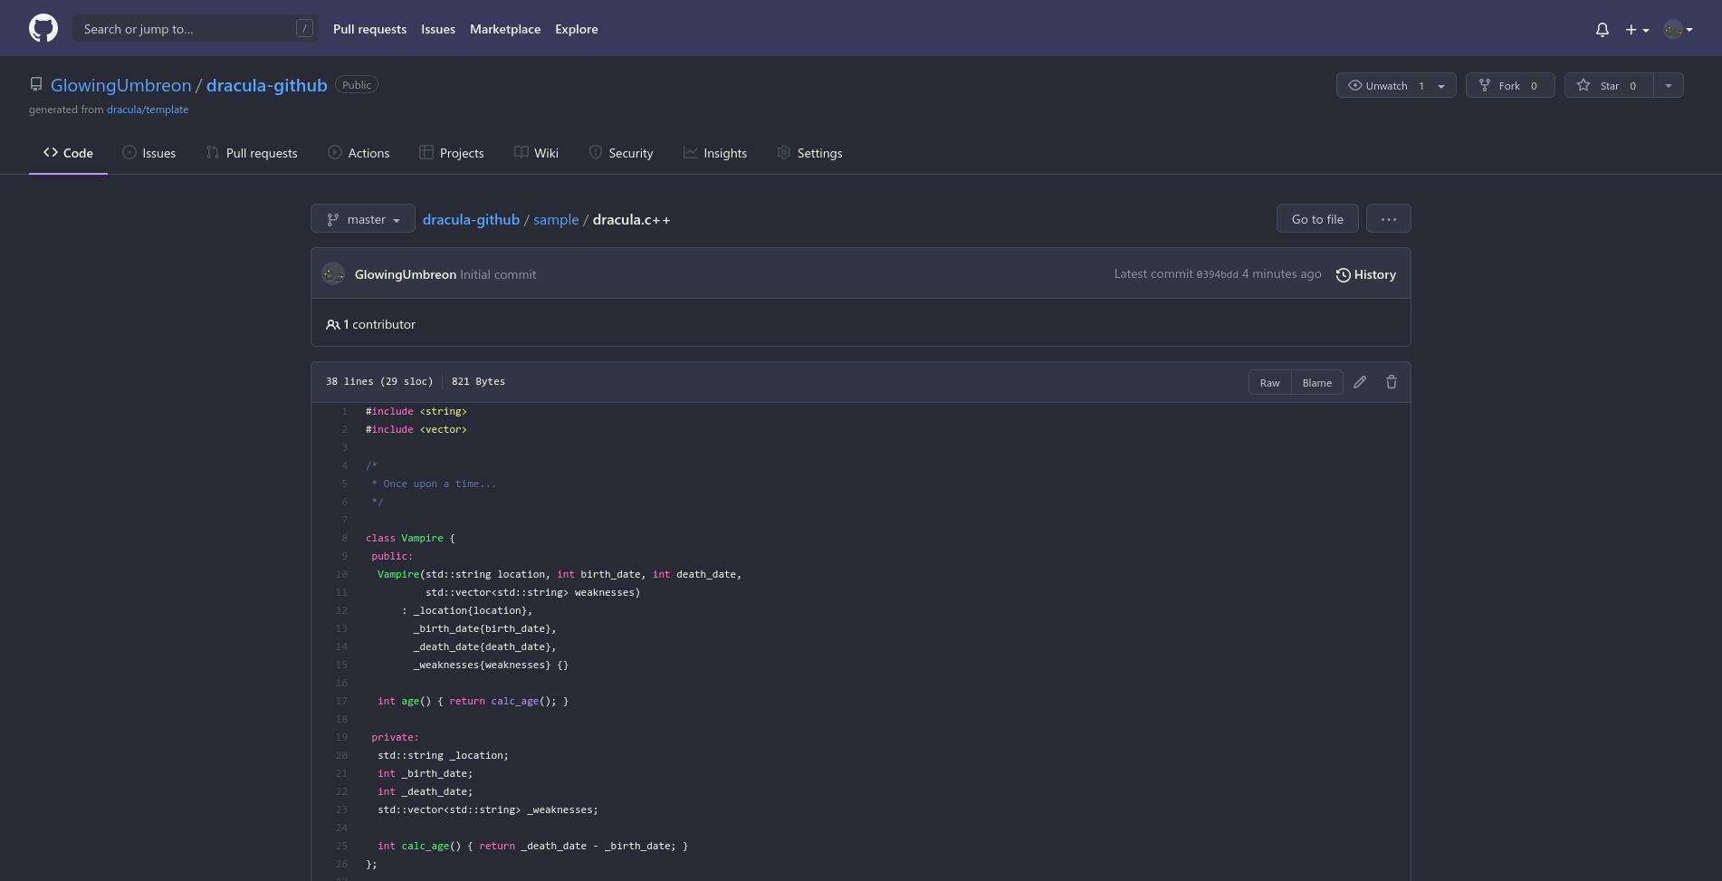Viewport: 1722px width, 881px height.
Task: Switch to the Issues tab
Action: coord(149,152)
